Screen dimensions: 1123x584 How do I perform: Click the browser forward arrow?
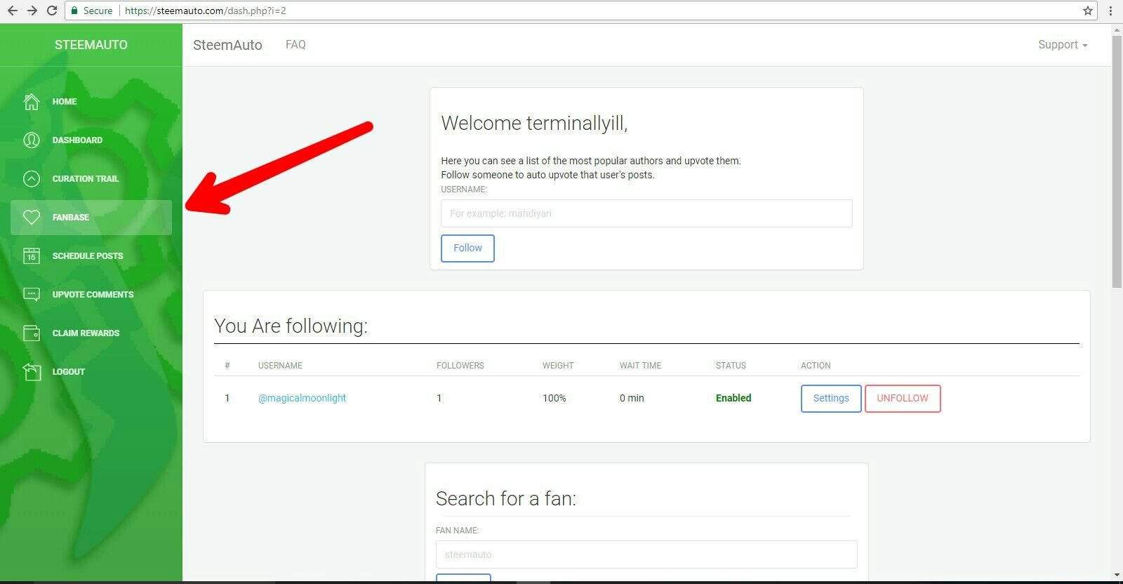click(x=32, y=11)
